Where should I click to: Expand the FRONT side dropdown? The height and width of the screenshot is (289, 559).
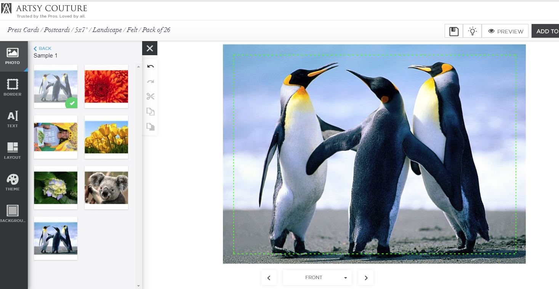(317, 278)
